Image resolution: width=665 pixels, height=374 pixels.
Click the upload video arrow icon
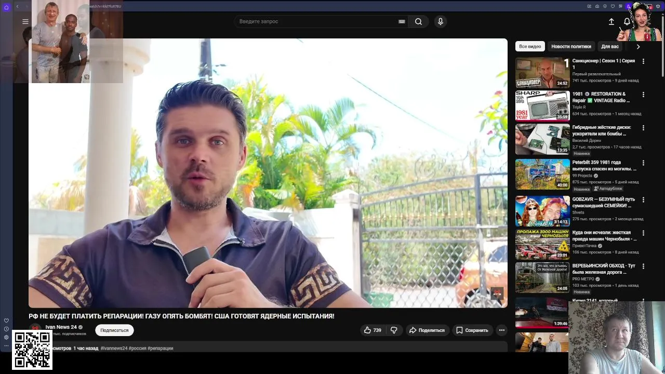611,21
